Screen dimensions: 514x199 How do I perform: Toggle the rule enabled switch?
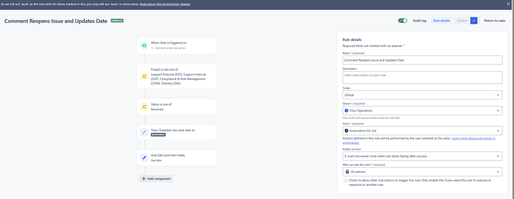coord(402,21)
